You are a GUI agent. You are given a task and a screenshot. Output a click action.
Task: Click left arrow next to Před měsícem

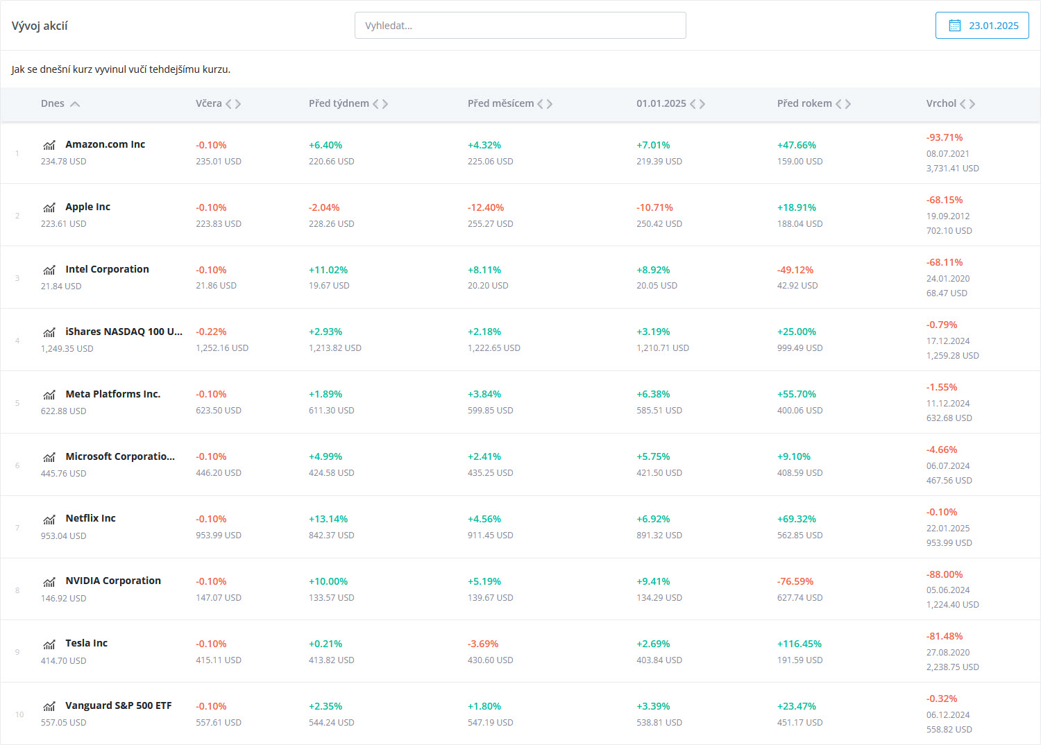coord(541,104)
